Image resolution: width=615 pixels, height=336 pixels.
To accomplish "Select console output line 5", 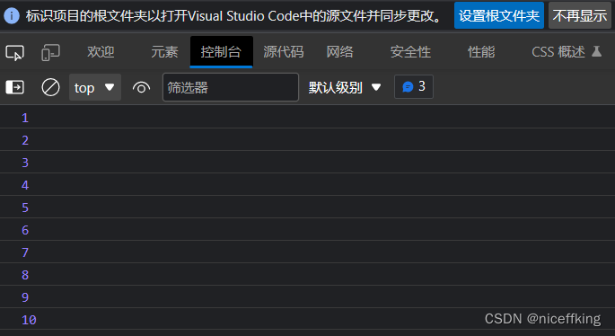I will [x=307, y=207].
